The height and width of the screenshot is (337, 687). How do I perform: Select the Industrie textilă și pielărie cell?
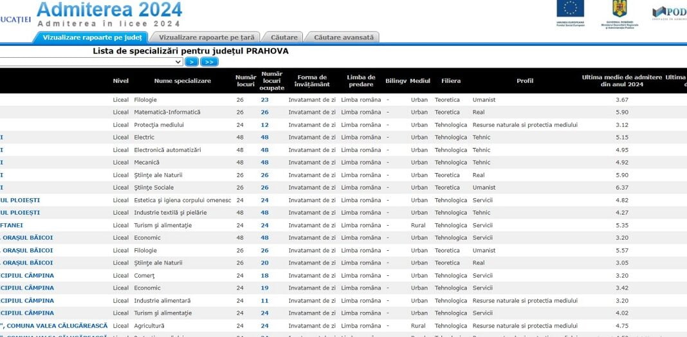[x=170, y=212]
